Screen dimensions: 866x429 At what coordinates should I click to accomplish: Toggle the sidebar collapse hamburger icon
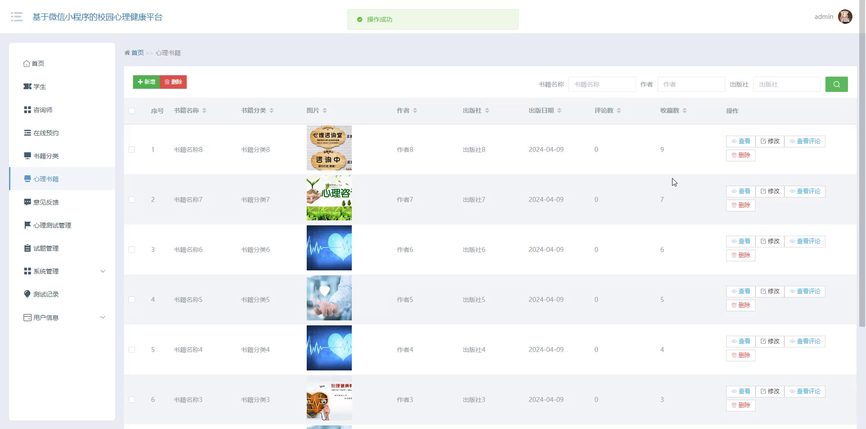17,17
